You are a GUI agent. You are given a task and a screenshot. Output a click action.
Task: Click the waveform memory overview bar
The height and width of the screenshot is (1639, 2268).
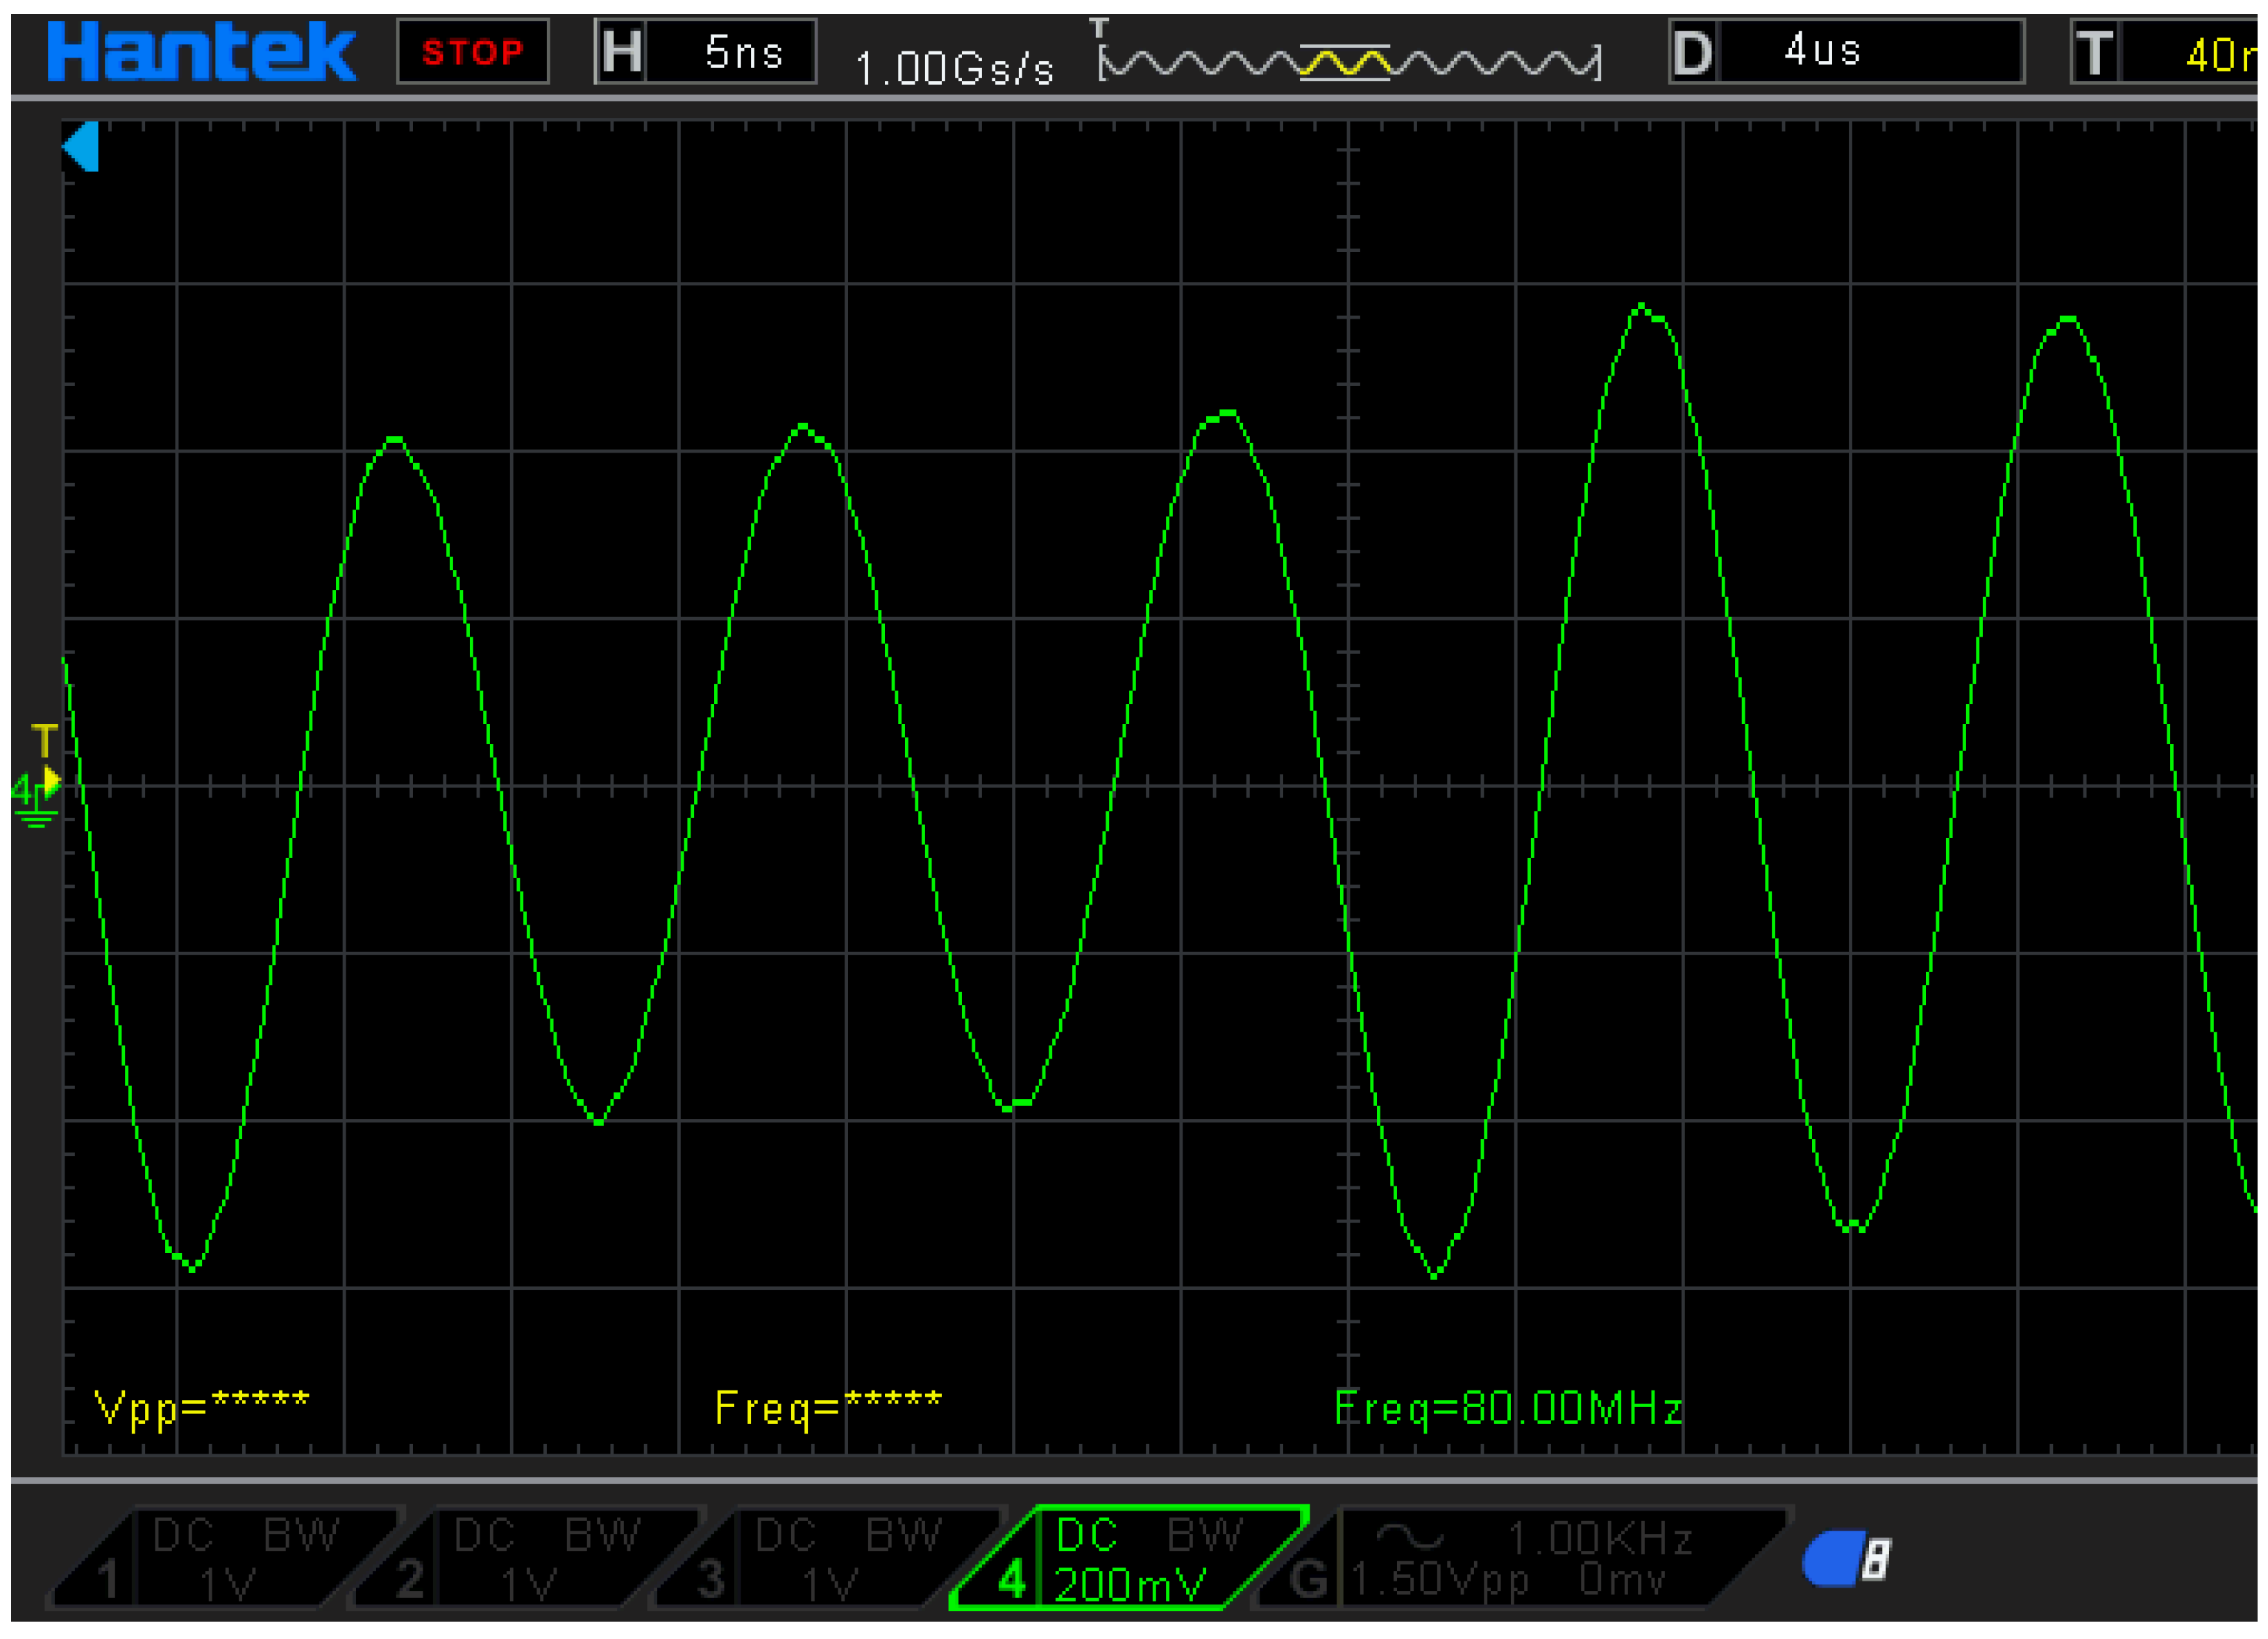point(1349,62)
